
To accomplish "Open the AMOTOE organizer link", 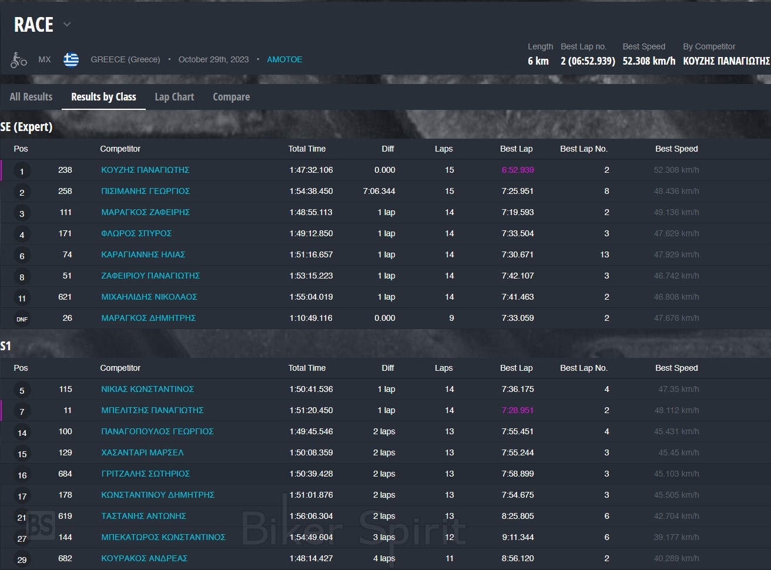I will [284, 59].
